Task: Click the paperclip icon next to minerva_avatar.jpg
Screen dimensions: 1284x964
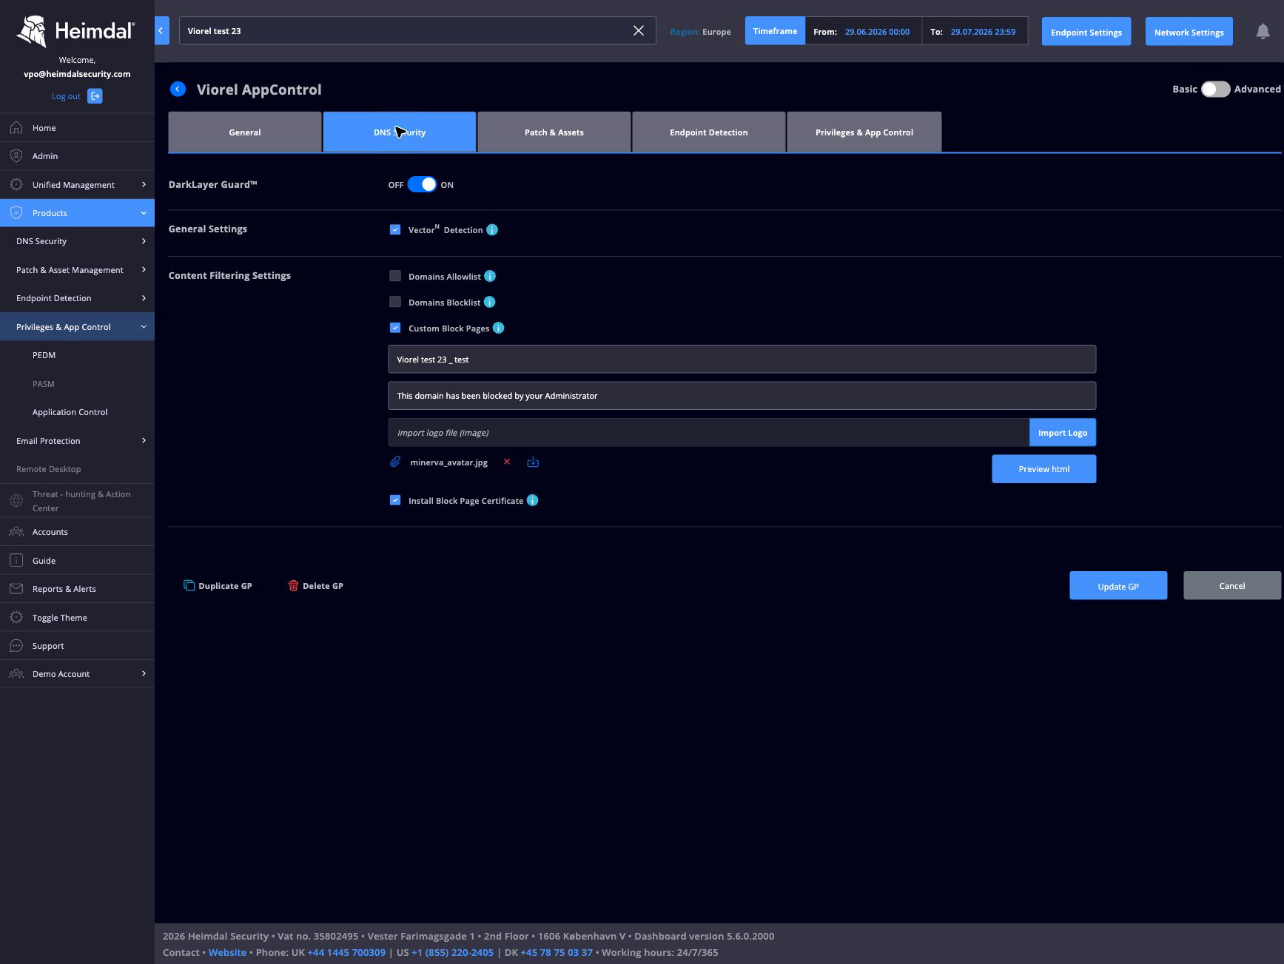Action: [395, 462]
